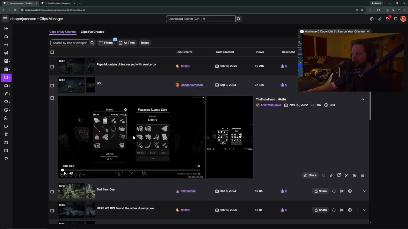
Task: Delete the Thall shall not clip via trash icon
Action: 362,175
